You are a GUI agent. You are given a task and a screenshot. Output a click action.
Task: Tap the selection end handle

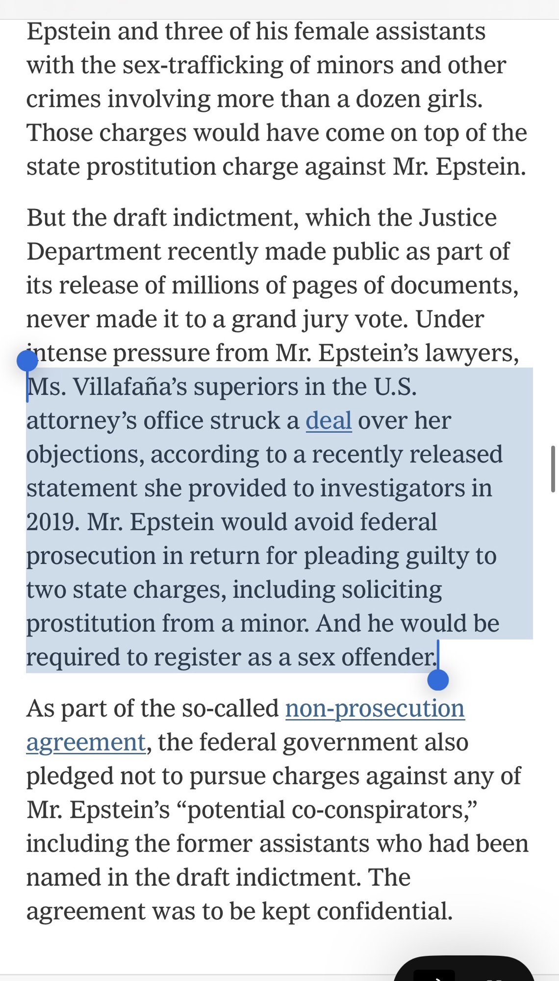438,680
